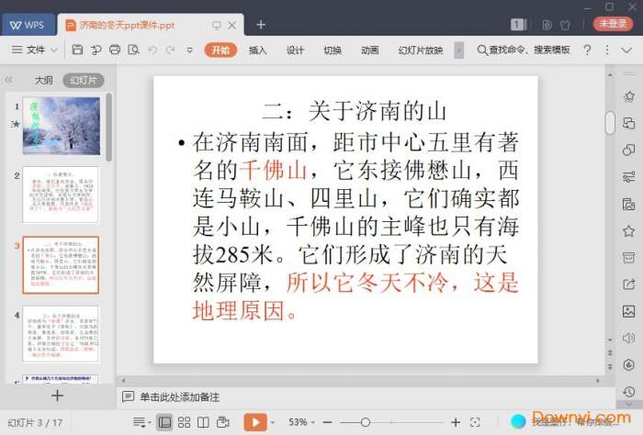The image size is (643, 435).
Task: Click the 未登录 login button
Action: coord(613,24)
